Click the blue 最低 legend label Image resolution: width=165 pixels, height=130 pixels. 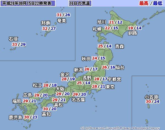(x=158, y=3)
